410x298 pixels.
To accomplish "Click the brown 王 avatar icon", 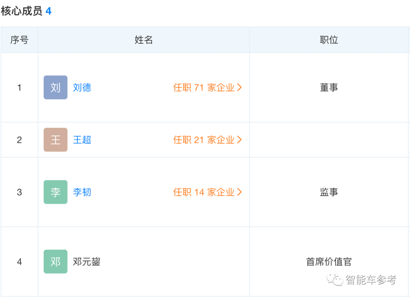I will pyautogui.click(x=55, y=140).
